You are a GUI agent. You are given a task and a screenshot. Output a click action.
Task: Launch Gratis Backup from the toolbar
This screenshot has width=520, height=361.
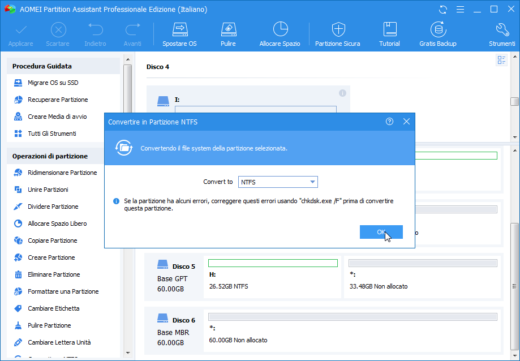pos(437,34)
